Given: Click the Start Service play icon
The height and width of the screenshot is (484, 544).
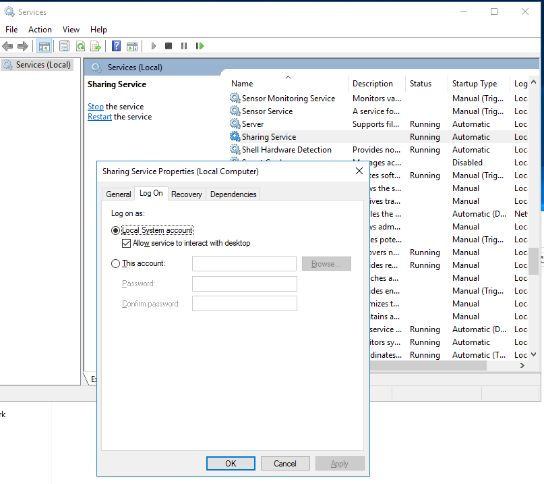Looking at the screenshot, I should pyautogui.click(x=154, y=46).
